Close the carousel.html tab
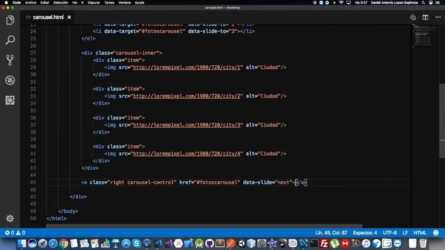 pyautogui.click(x=69, y=17)
